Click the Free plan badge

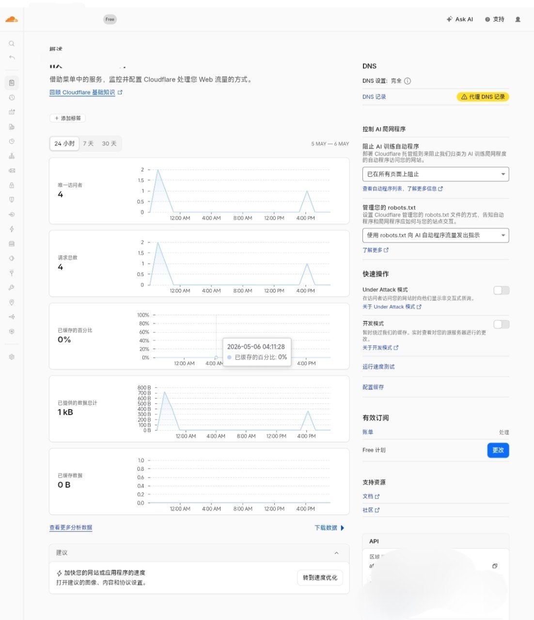tap(110, 19)
